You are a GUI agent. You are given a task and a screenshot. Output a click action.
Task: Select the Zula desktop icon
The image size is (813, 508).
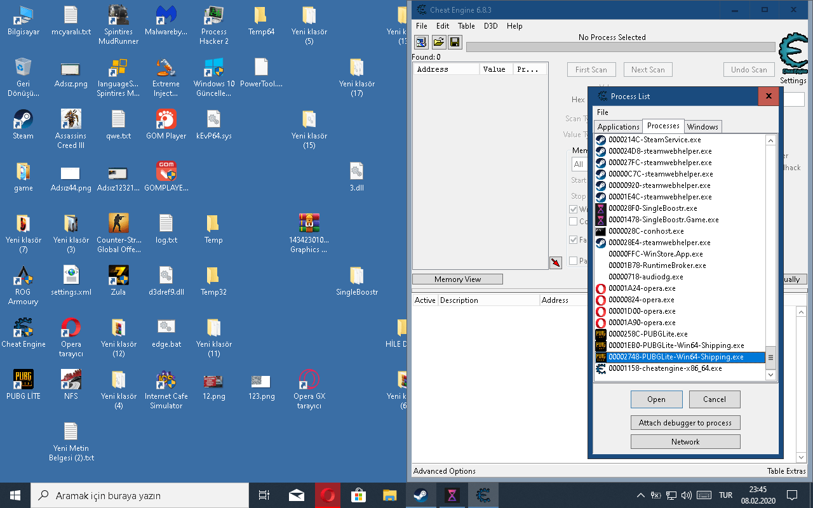(x=119, y=281)
